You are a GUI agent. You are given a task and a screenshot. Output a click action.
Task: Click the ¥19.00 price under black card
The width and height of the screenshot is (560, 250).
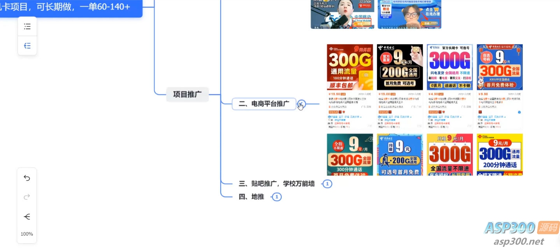[x=384, y=94]
